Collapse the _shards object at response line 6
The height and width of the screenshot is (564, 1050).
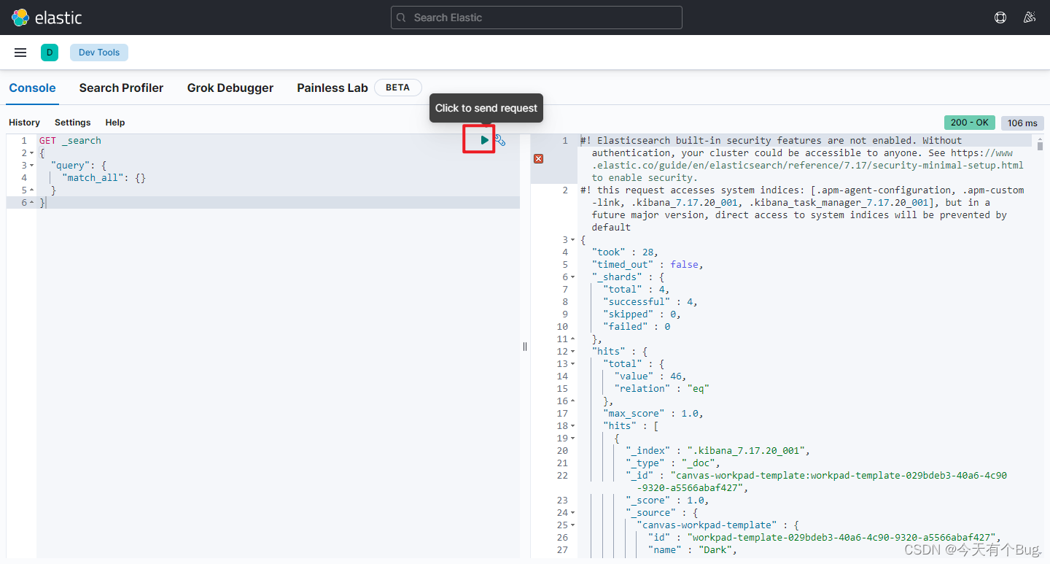[x=572, y=277]
